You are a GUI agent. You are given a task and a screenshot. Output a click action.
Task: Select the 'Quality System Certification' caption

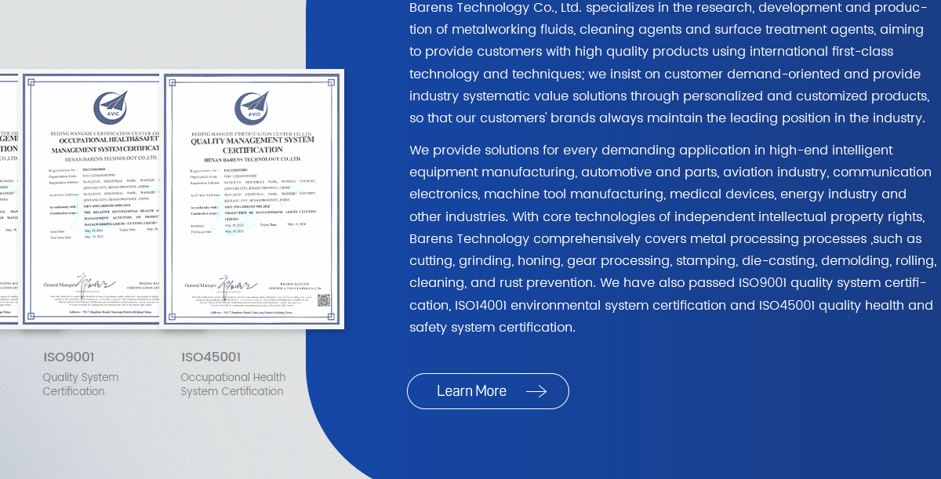(x=81, y=384)
